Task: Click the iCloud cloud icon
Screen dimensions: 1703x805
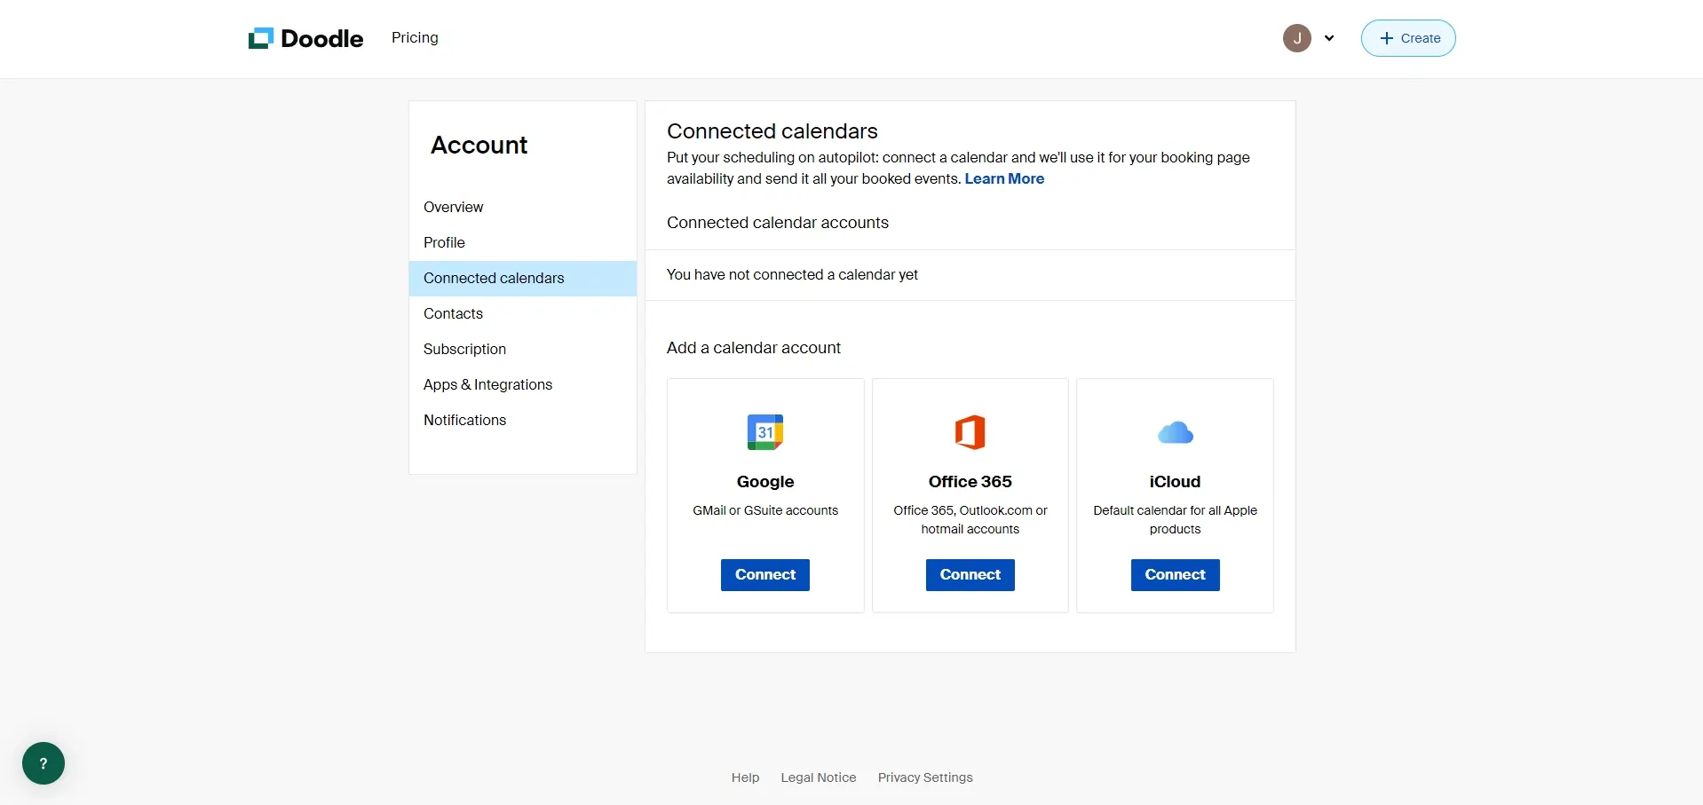Action: coord(1176,433)
